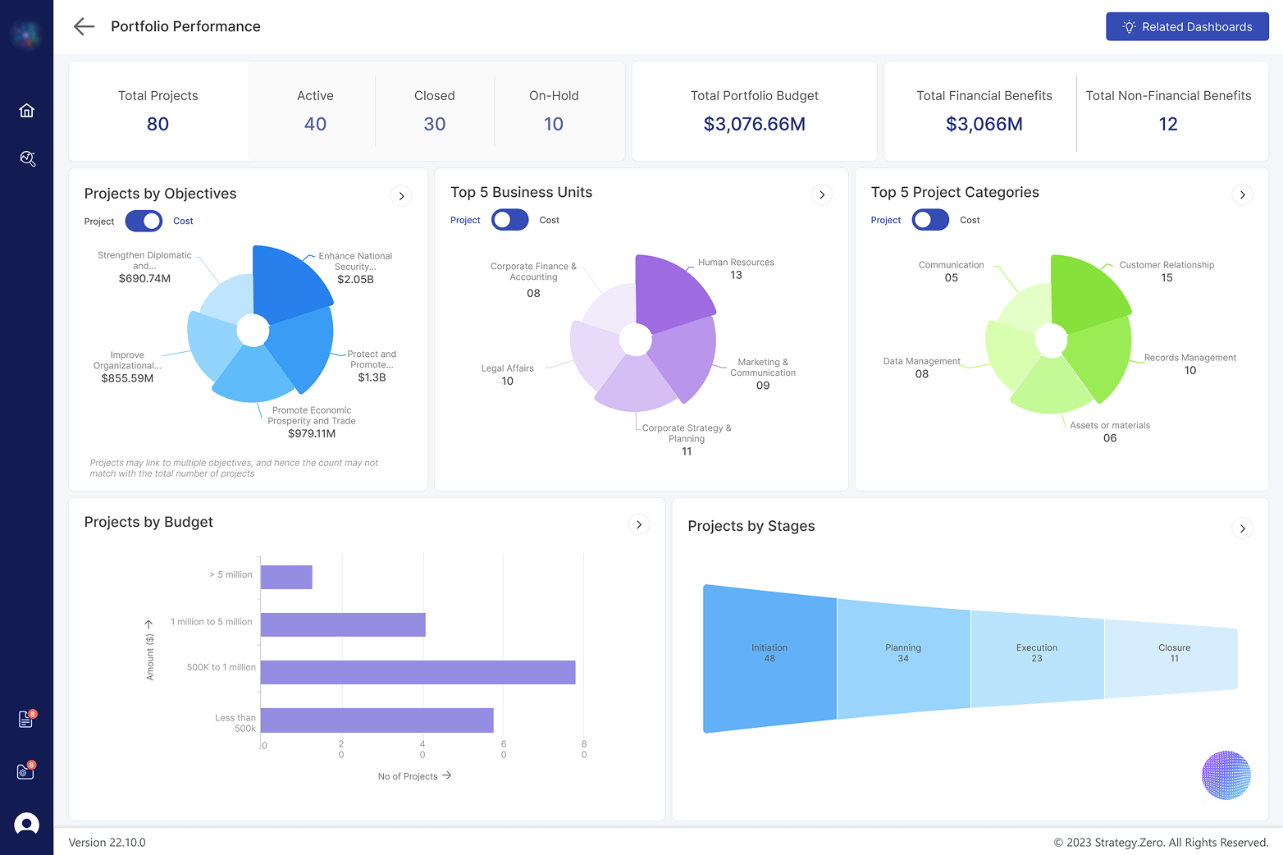This screenshot has width=1283, height=855.
Task: Click the Initiation segment in stages funnel
Action: (x=769, y=658)
